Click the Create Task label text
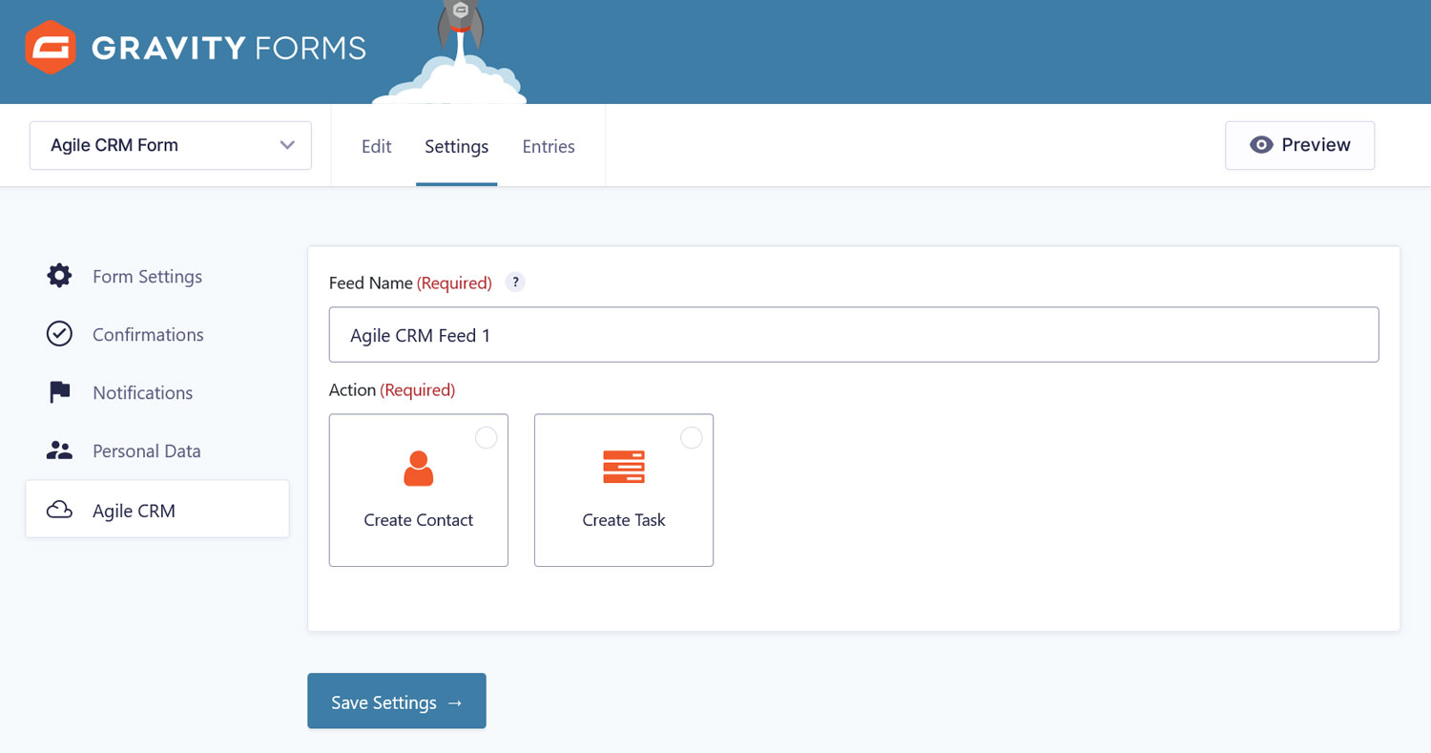Image resolution: width=1431 pixels, height=753 pixels. (x=624, y=520)
